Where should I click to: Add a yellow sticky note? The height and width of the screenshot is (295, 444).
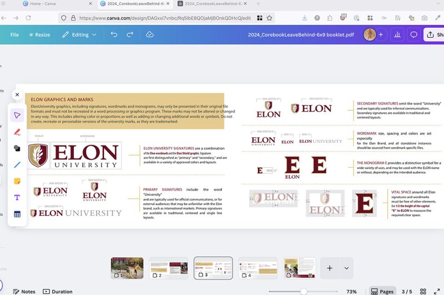click(x=17, y=181)
